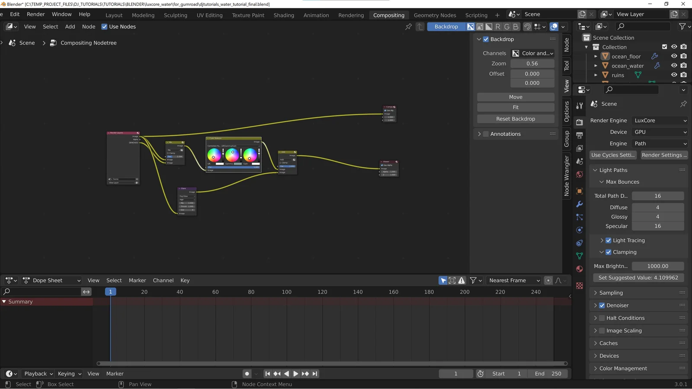Viewport: 692px width, 389px height.
Task: Collapse the Light Paths panel
Action: [595, 170]
